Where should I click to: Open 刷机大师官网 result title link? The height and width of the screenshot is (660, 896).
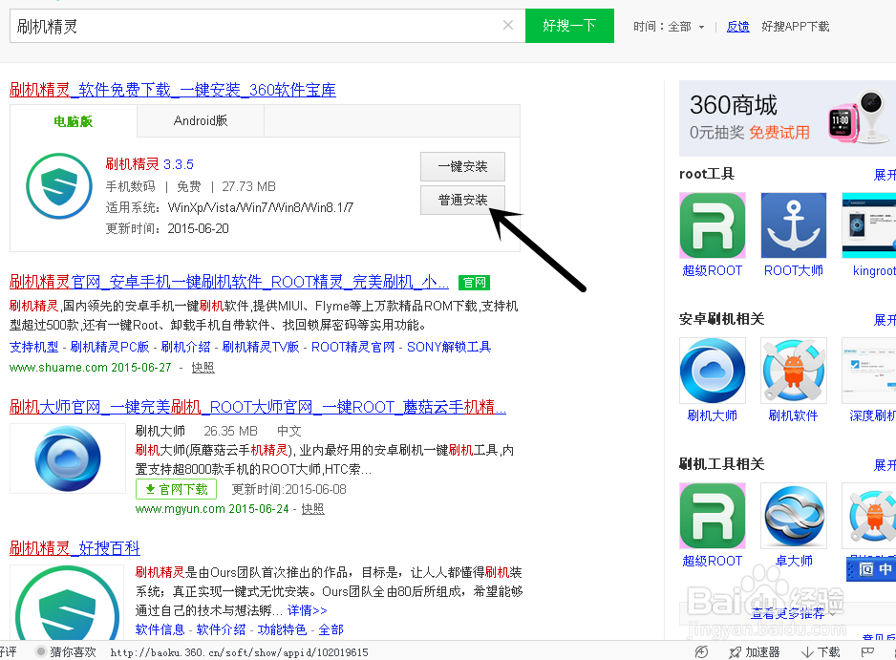tap(258, 407)
